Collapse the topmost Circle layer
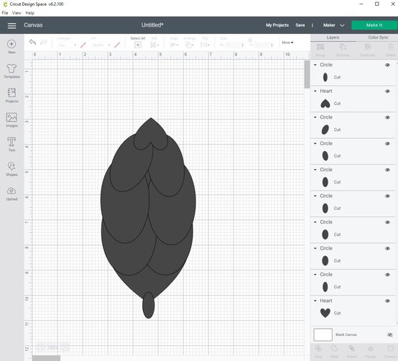 click(x=315, y=65)
